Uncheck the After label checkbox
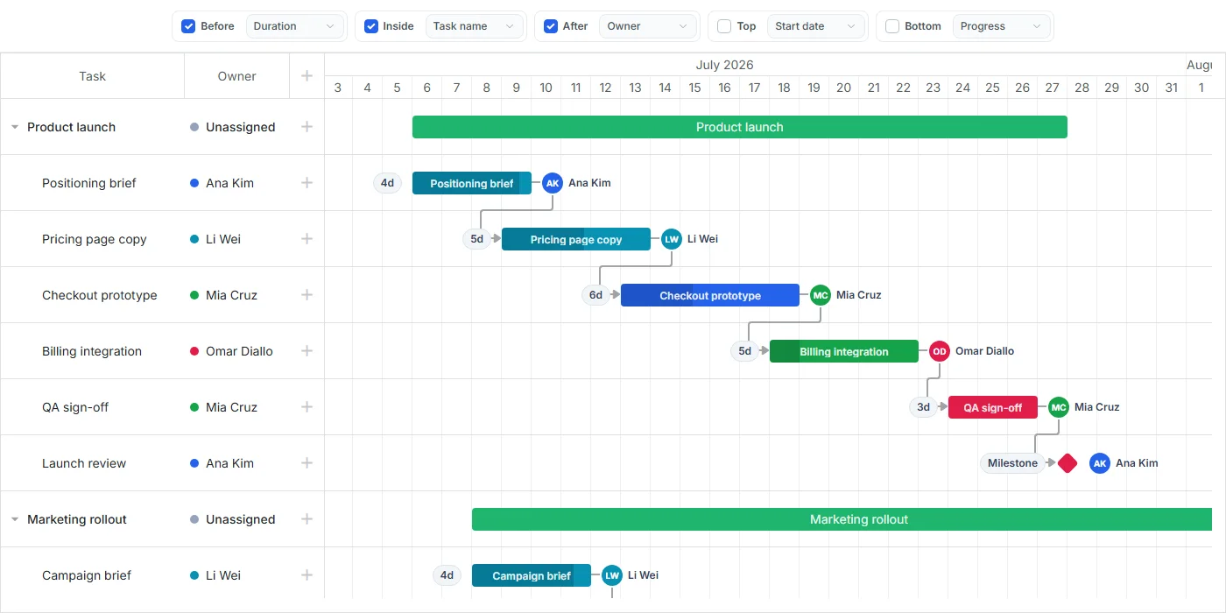1226x613 pixels. (x=551, y=26)
